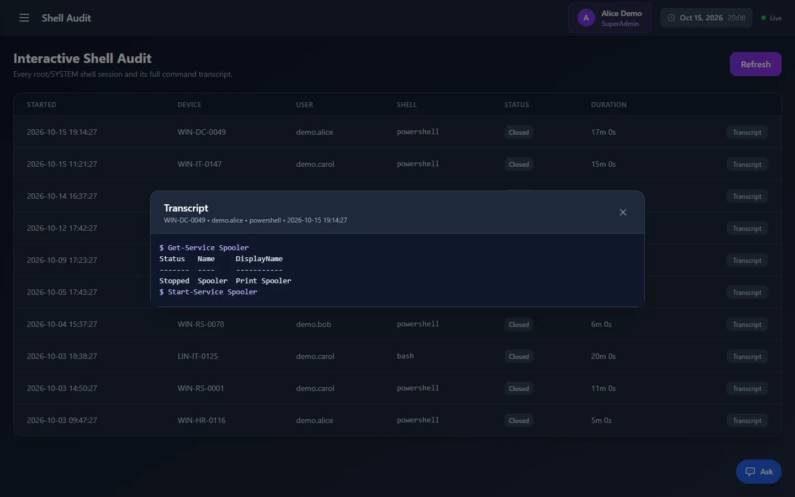
Task: Click the Start-Service Spooler command line
Action: 208,292
